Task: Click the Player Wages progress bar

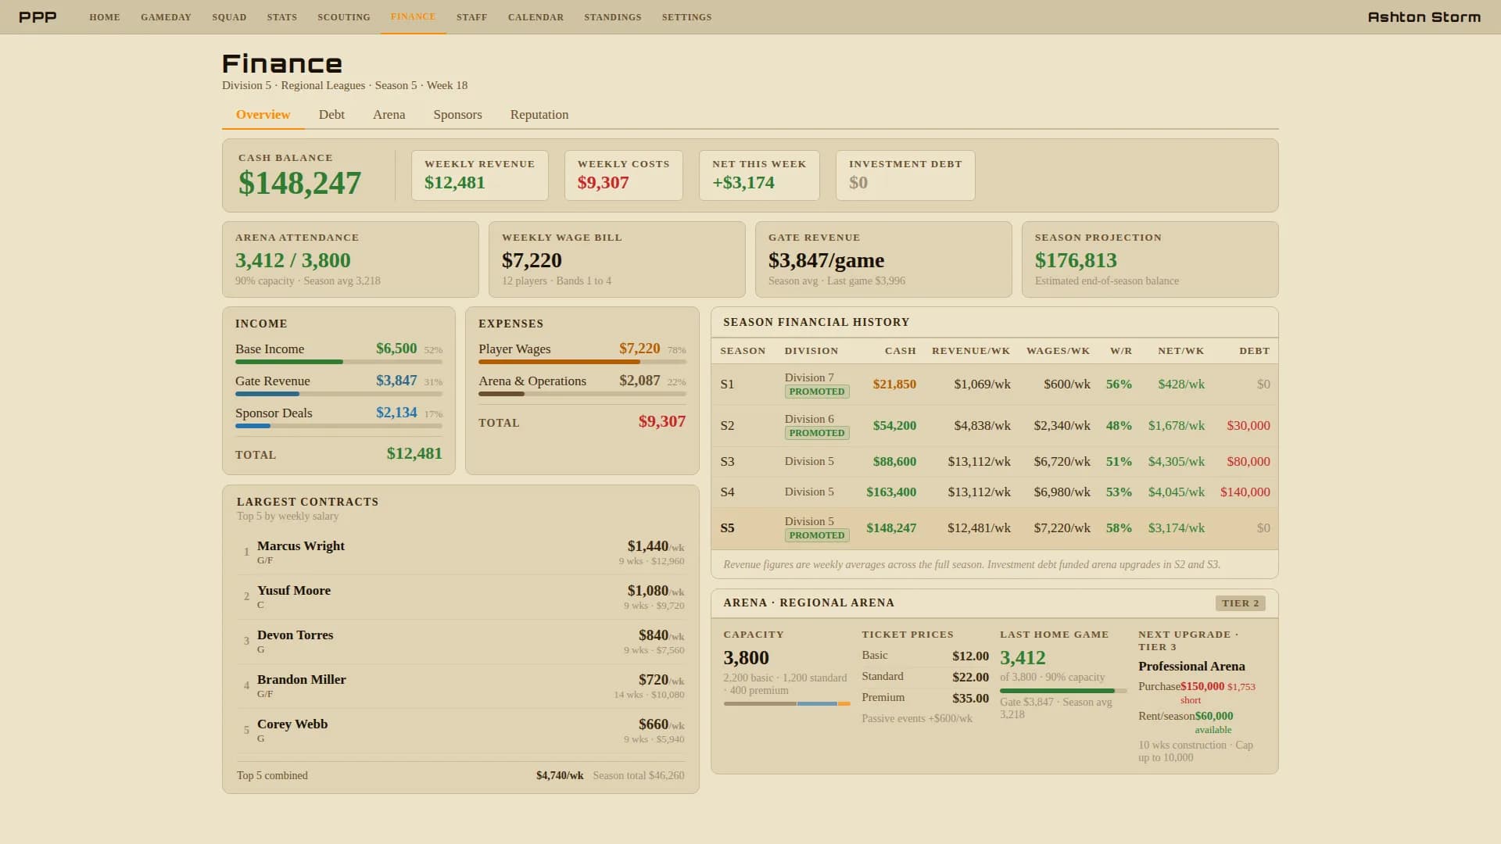Action: pos(582,362)
